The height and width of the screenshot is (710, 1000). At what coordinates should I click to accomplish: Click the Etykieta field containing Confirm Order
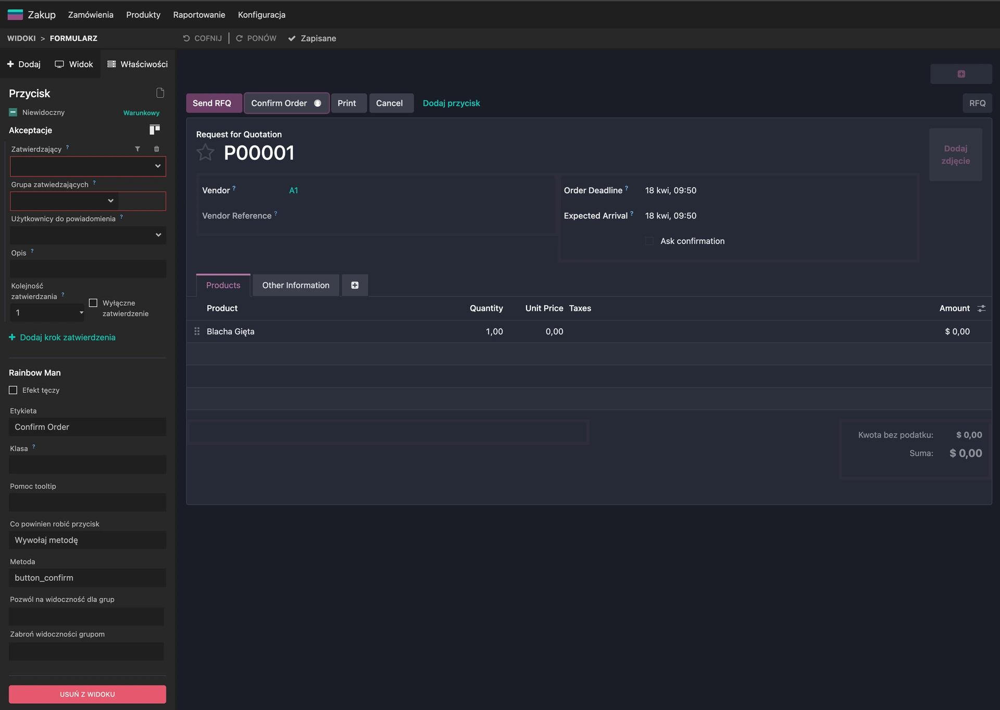tap(87, 427)
